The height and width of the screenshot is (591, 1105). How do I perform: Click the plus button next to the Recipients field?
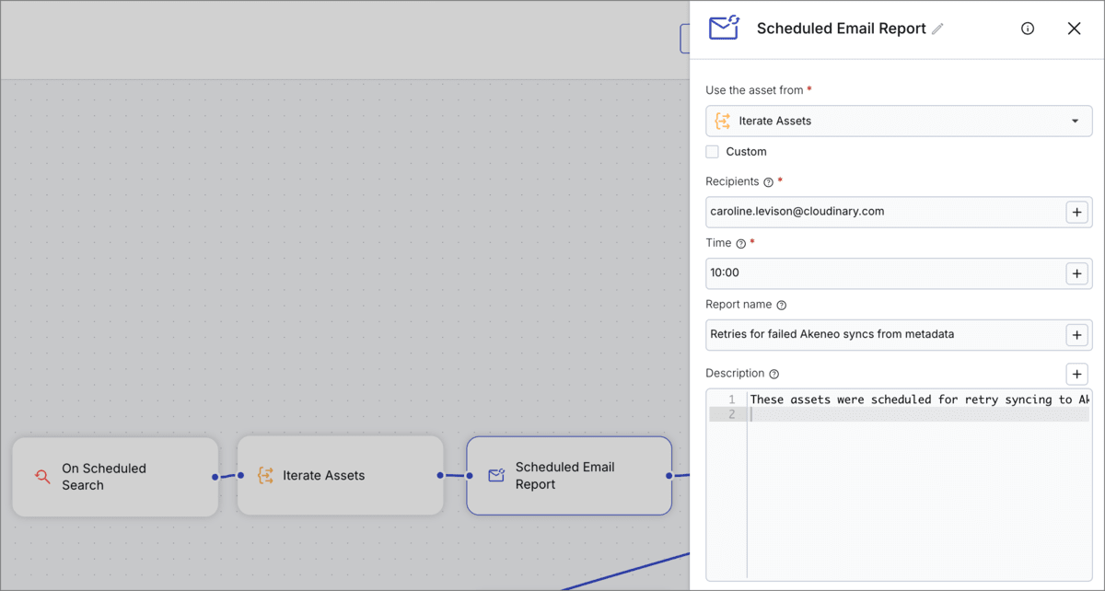(1076, 212)
